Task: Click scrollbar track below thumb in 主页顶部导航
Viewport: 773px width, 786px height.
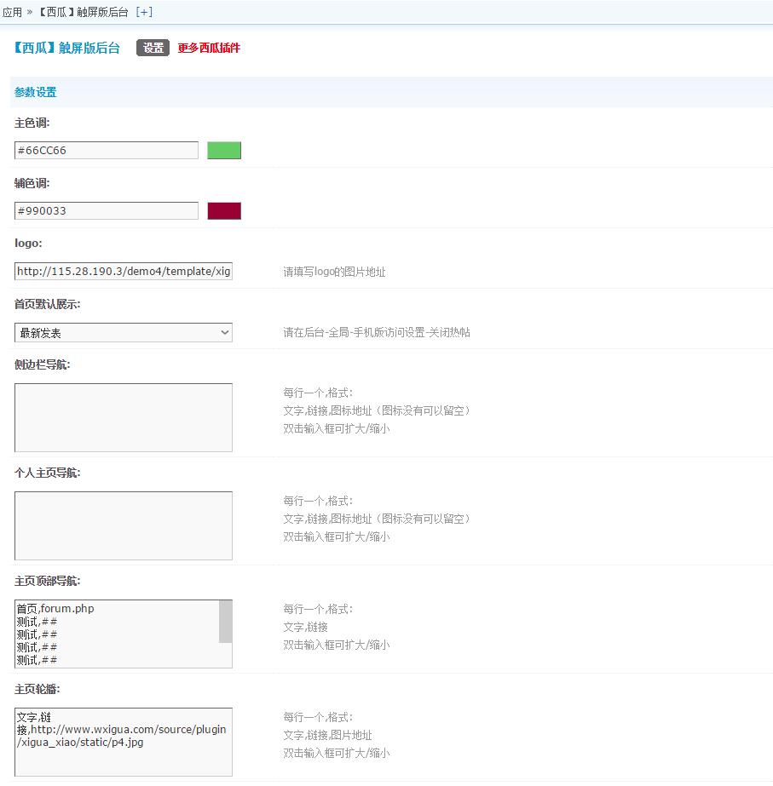Action: click(x=226, y=655)
